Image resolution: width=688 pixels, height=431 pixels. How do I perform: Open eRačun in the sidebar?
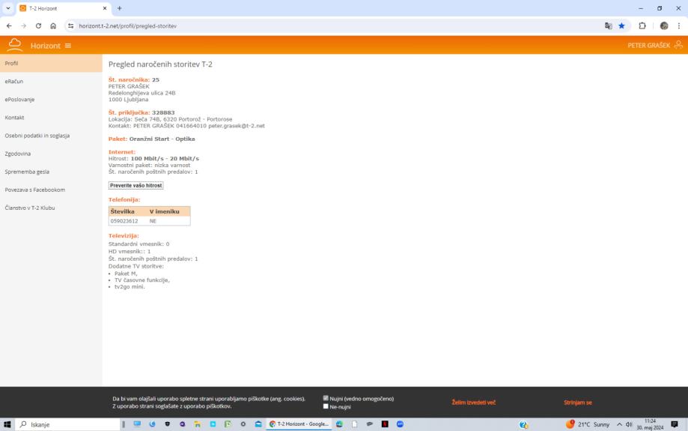(13, 81)
